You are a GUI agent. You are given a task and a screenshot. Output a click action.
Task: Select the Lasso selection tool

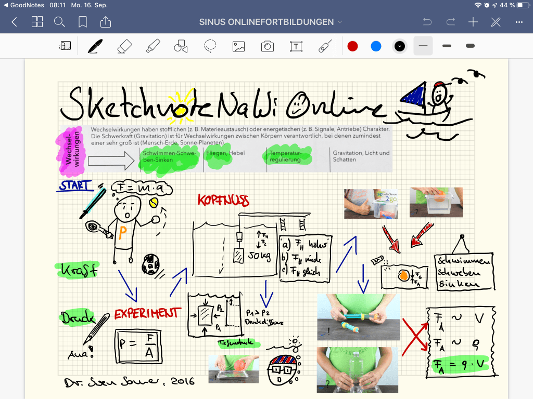[x=210, y=46]
